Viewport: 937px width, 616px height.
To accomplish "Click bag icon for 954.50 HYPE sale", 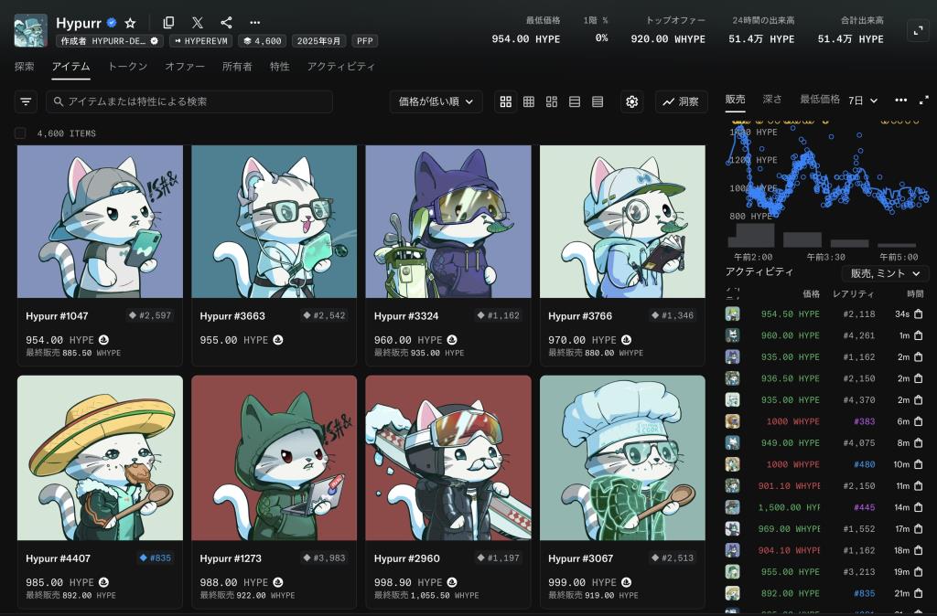I will [918, 313].
